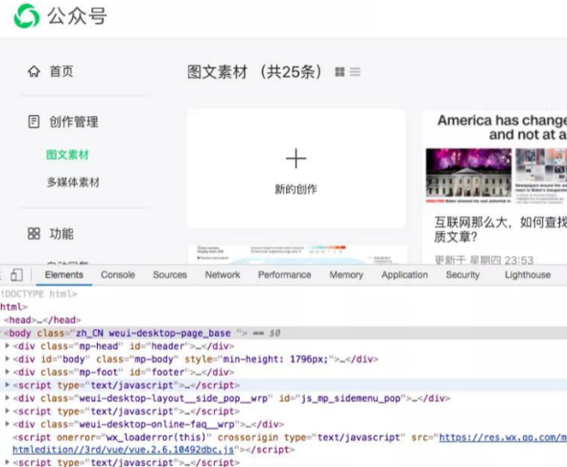
Task: Switch to the Elements tab
Action: pyautogui.click(x=64, y=275)
